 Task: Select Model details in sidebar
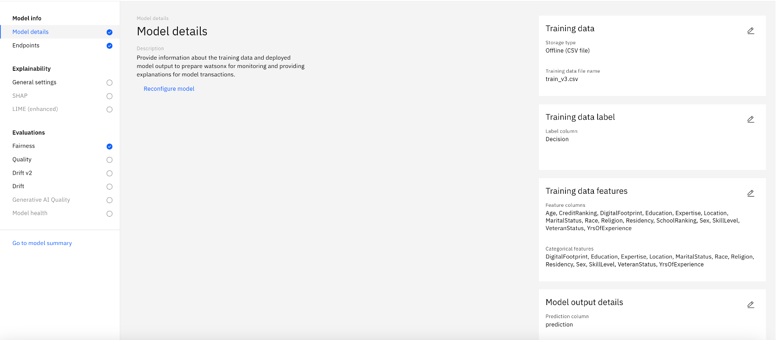(x=60, y=32)
